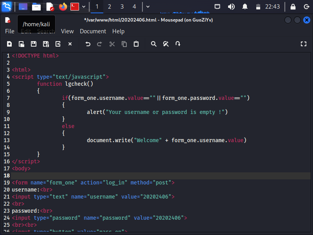Image resolution: width=313 pixels, height=235 pixels.
Task: Lock the screen with padlock icon
Action: [x=293, y=7]
